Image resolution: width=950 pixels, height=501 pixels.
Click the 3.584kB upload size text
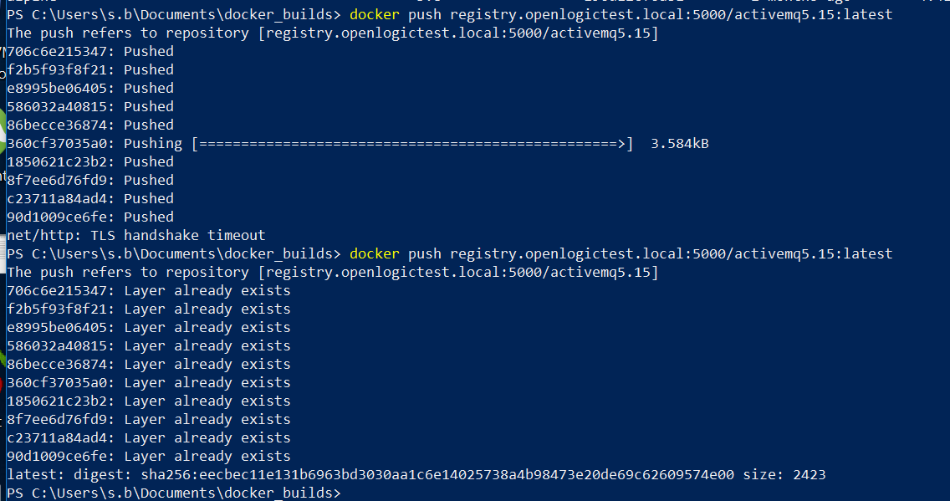point(679,144)
